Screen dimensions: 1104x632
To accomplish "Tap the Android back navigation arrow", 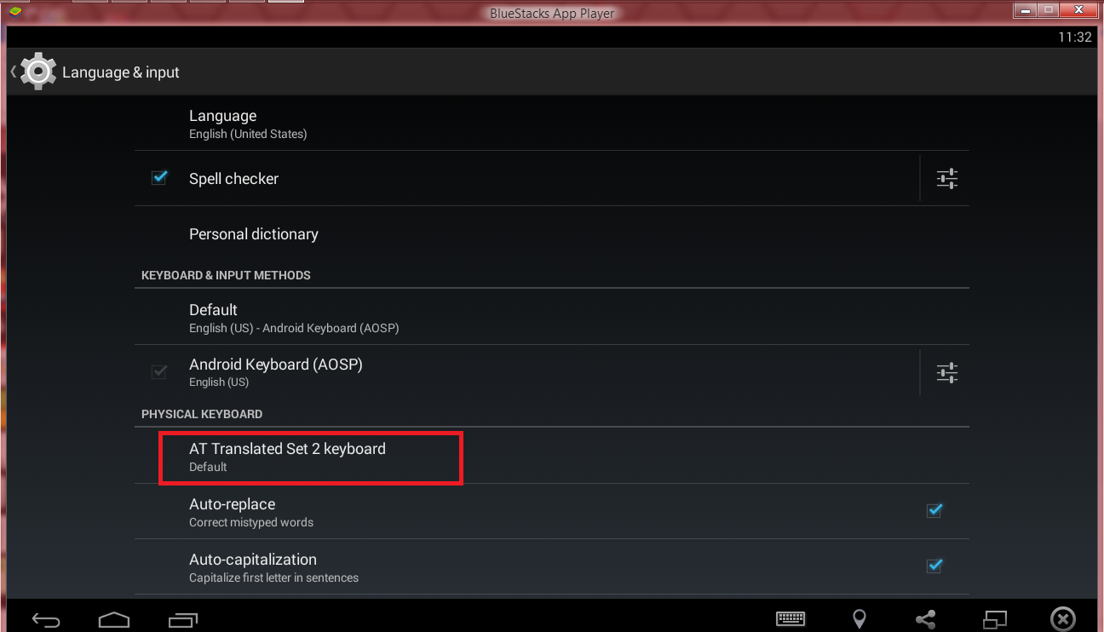I will click(46, 619).
